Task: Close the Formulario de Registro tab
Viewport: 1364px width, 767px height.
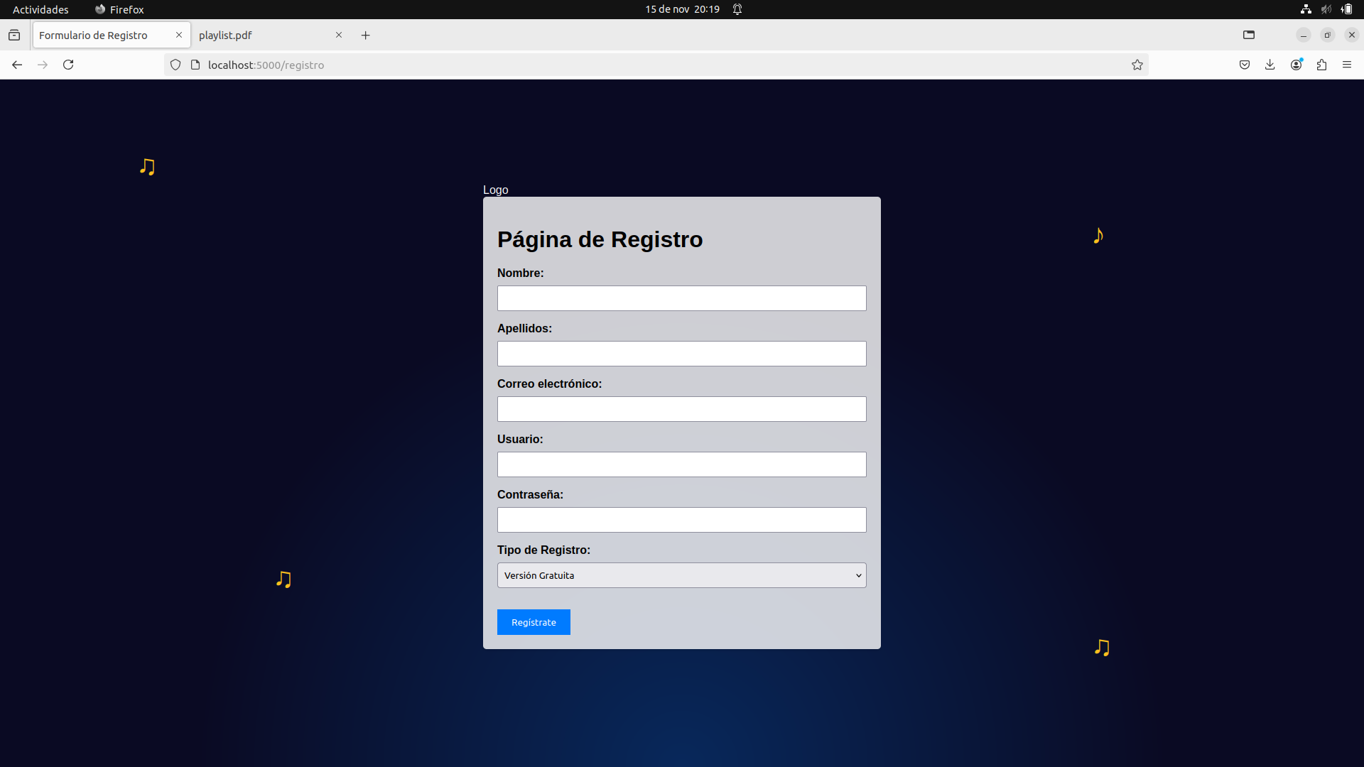Action: (x=179, y=35)
